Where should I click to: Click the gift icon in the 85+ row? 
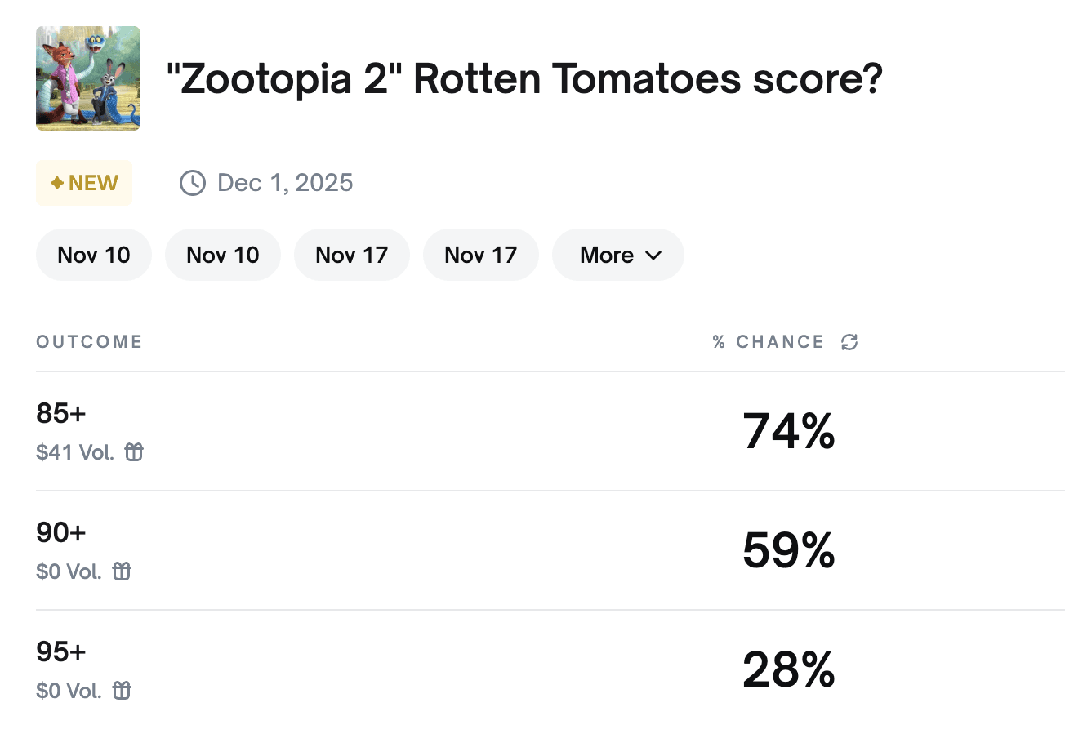tap(134, 452)
